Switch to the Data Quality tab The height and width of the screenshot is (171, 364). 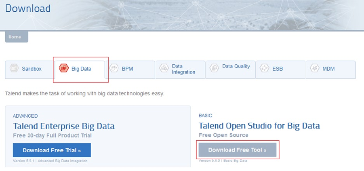(231, 70)
